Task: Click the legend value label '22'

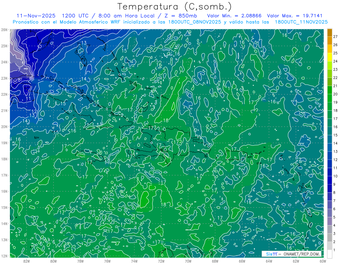Action: (x=335, y=78)
